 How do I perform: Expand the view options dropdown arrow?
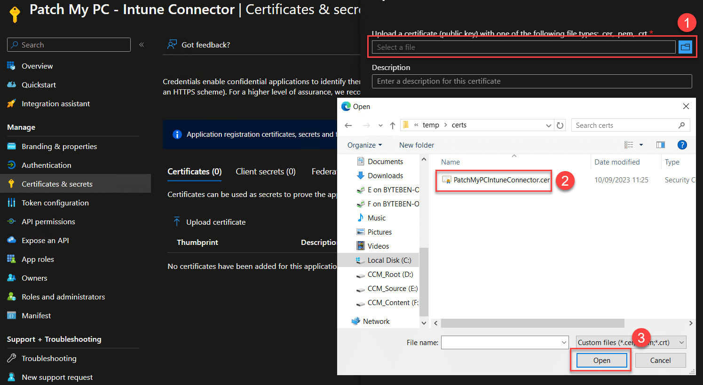641,145
